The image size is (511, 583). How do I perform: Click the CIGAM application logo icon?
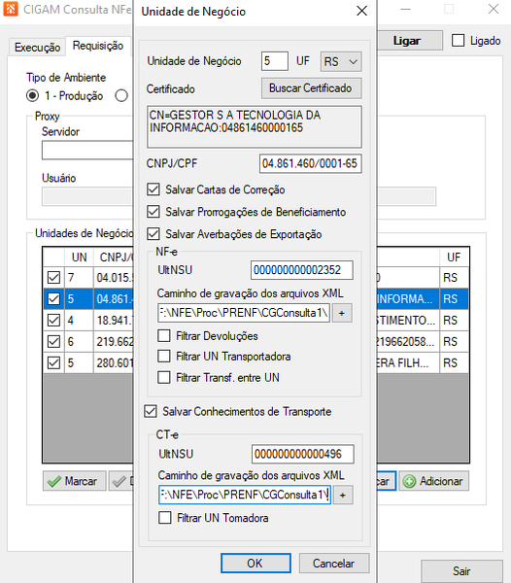pyautogui.click(x=10, y=9)
